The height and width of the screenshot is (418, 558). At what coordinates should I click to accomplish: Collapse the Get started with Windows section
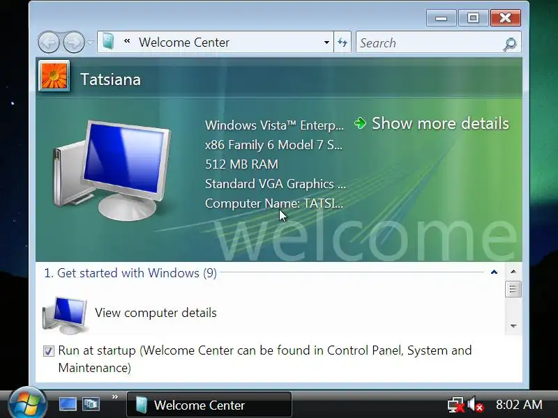click(x=494, y=272)
